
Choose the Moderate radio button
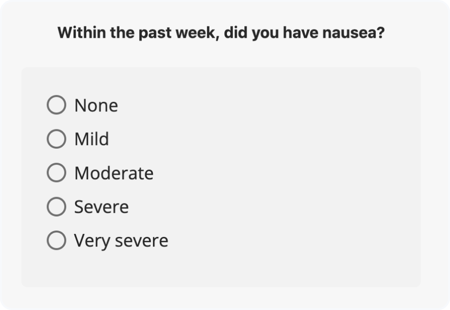(57, 172)
